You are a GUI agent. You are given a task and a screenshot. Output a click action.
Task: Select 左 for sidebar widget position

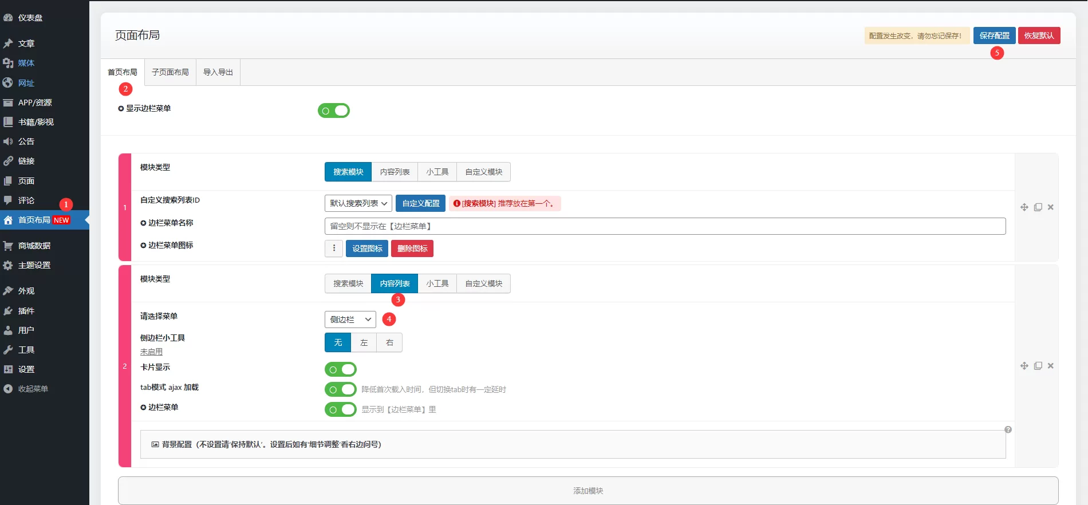coord(364,342)
